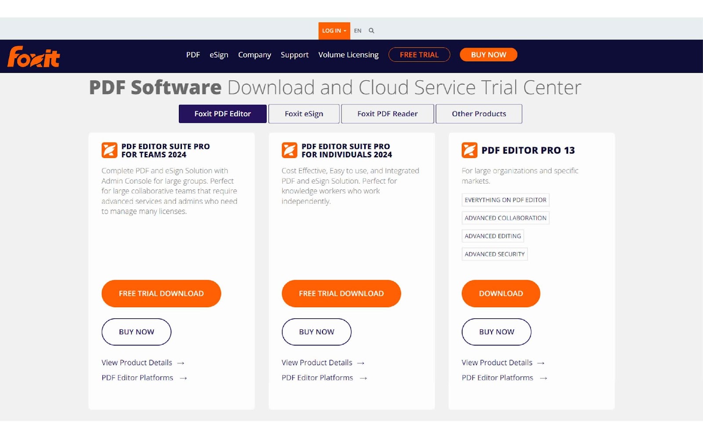Click the 'PDF EDITOR PRO 13' title

click(x=528, y=150)
